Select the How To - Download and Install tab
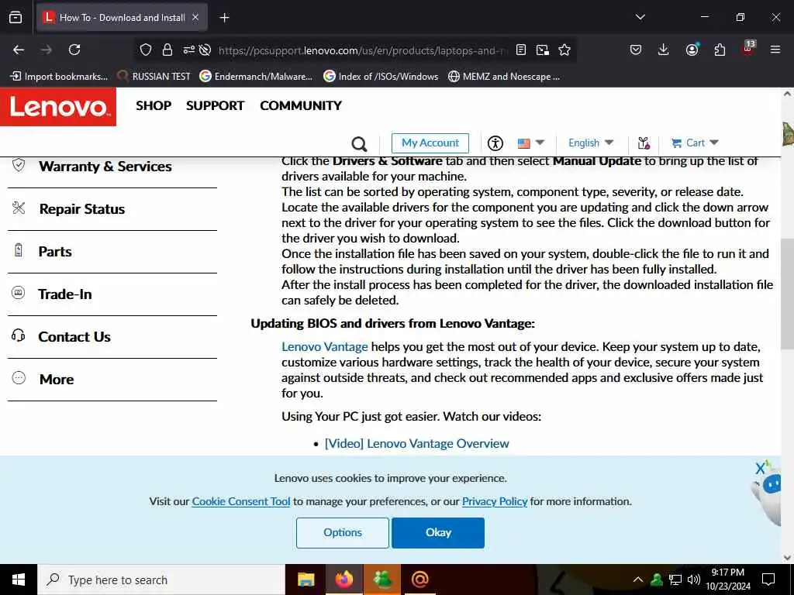The height and width of the screenshot is (595, 794). coord(122,18)
